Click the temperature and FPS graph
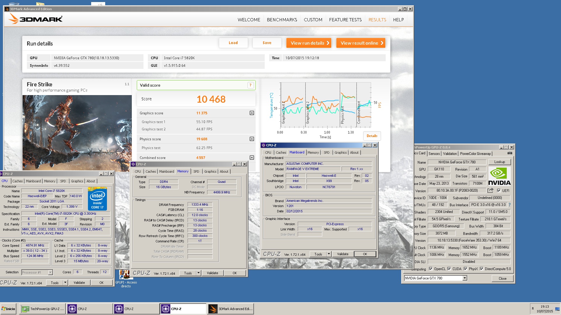Screen dimensions: 561x315 325,105
